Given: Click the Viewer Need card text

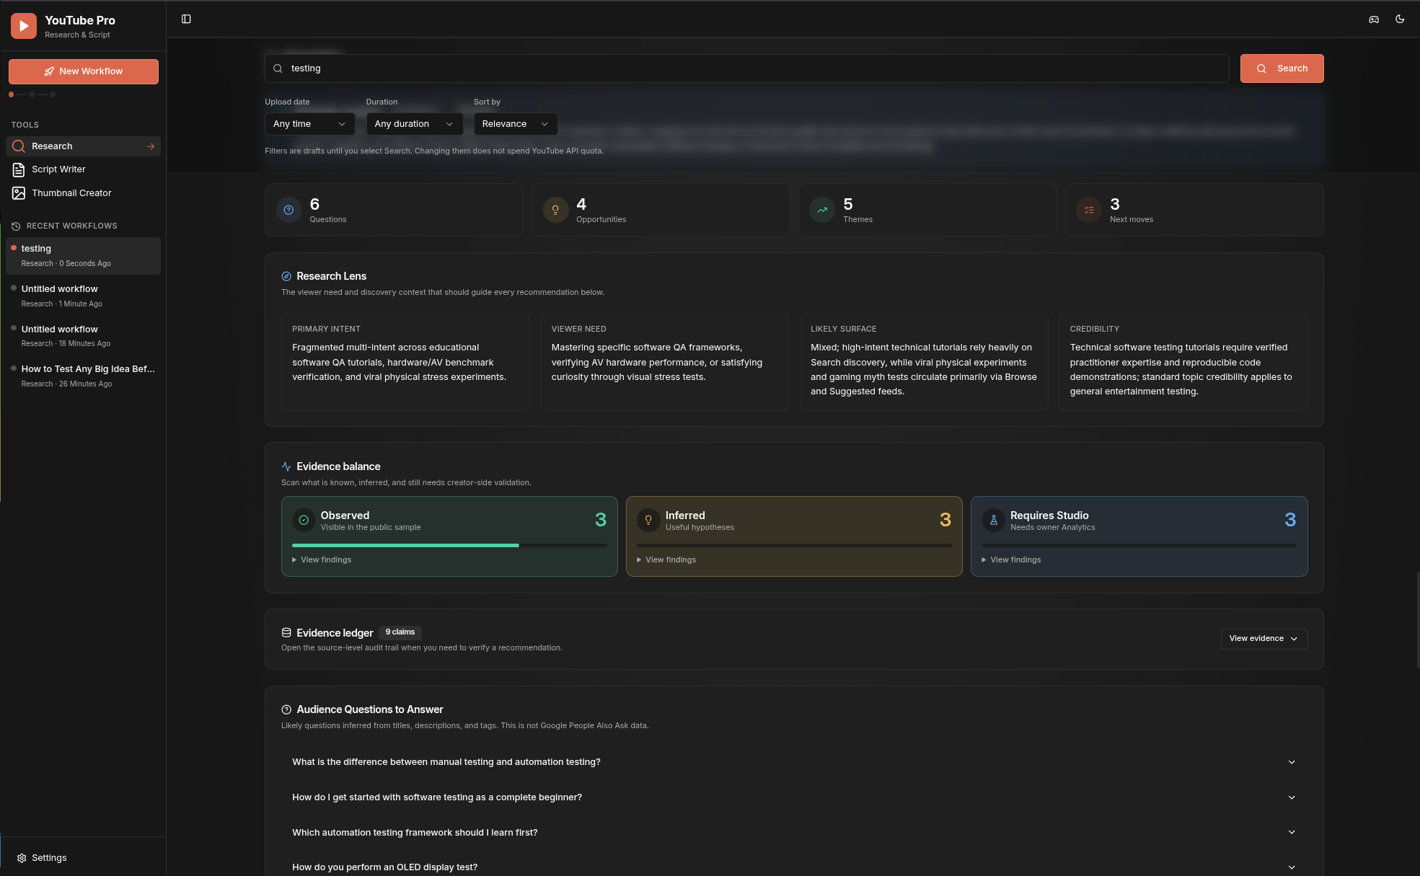Looking at the screenshot, I should tap(656, 362).
